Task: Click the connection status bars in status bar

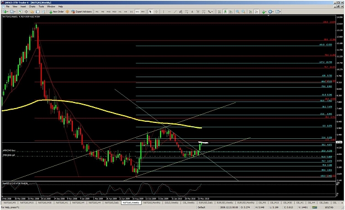Action: 315,207
